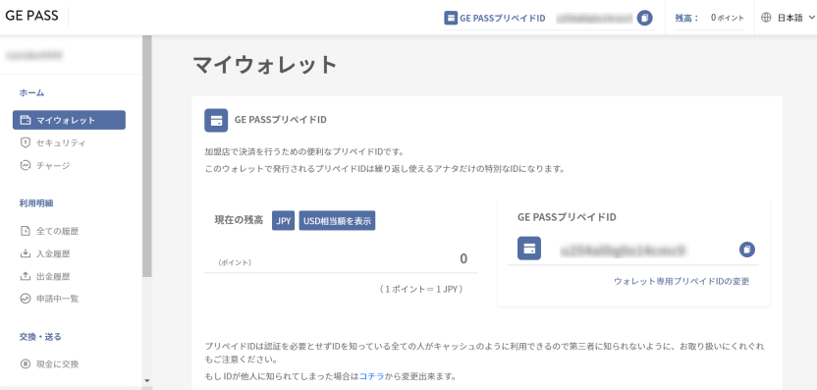Click the sidebar vertical scrollbar
Viewport: 817px width, 390px height.
click(147, 156)
